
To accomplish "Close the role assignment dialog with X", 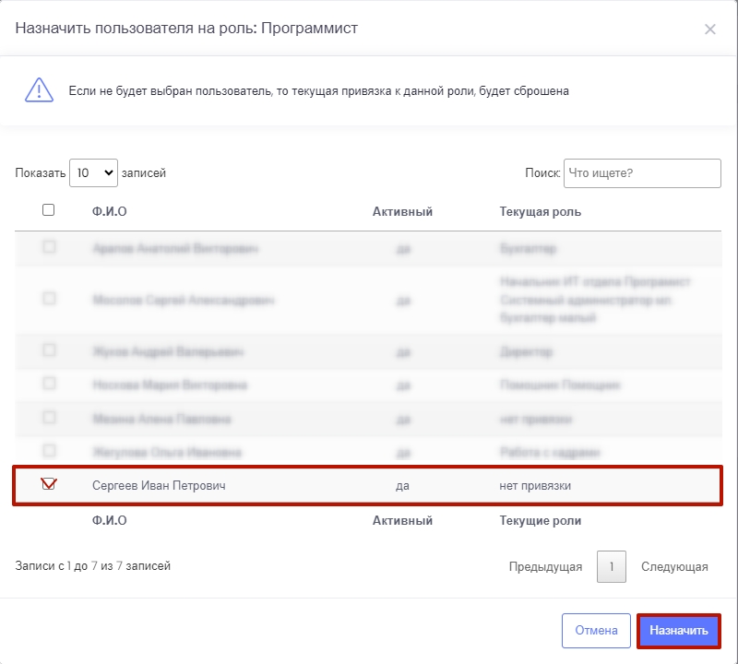I will point(709,30).
